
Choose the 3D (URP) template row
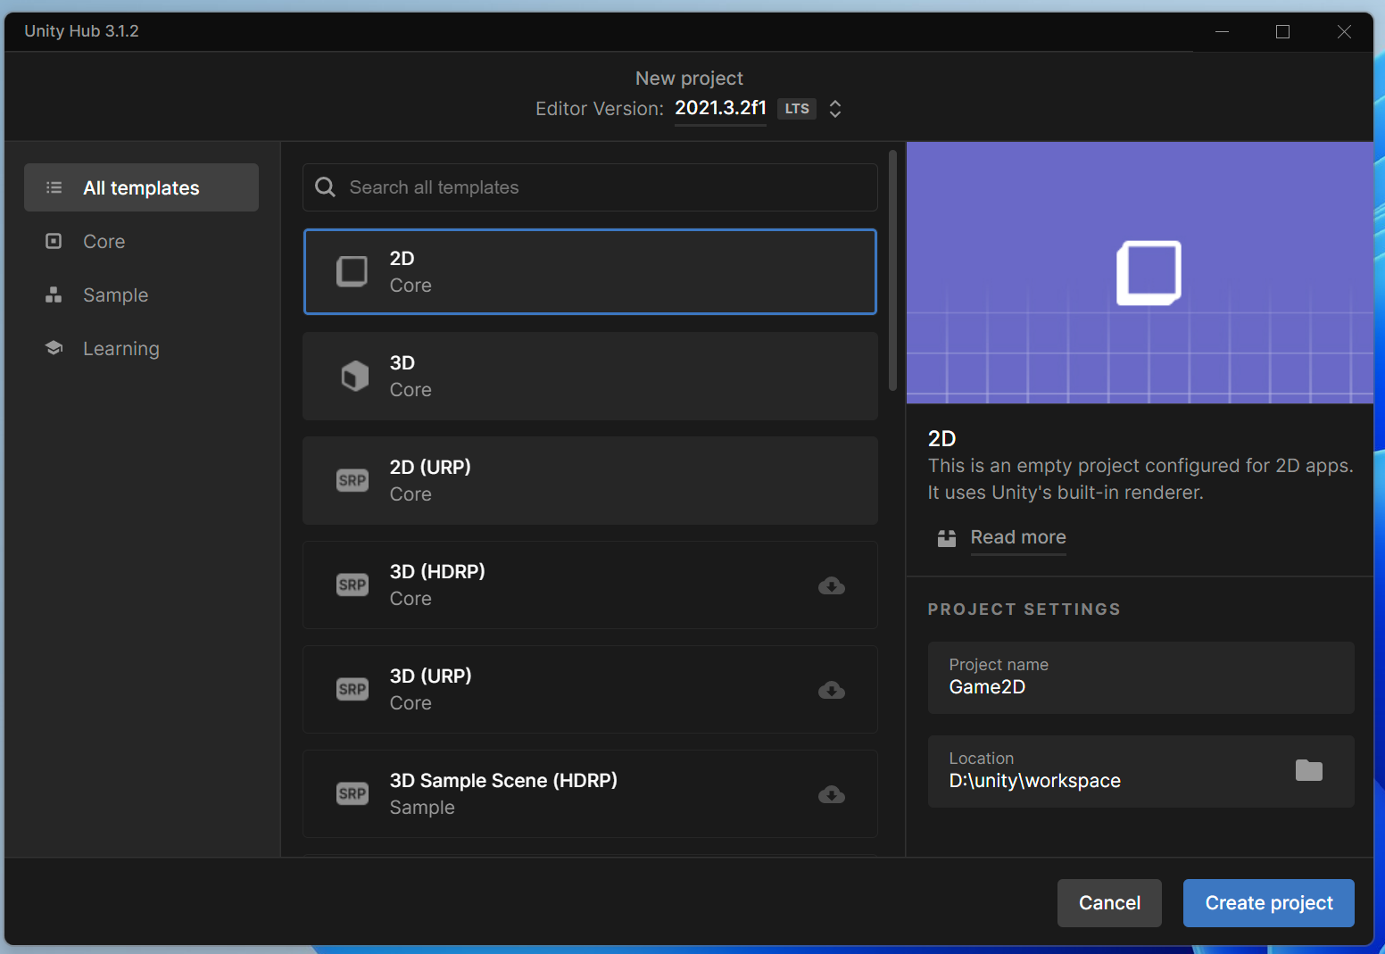pyautogui.click(x=590, y=690)
